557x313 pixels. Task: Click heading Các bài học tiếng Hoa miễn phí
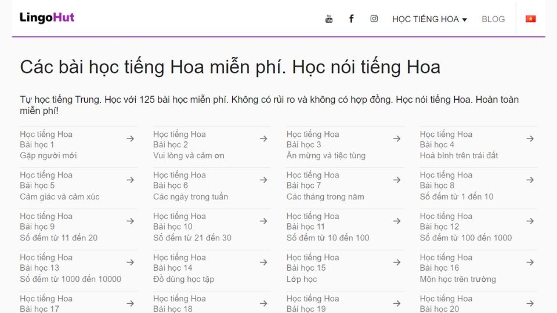tap(230, 67)
